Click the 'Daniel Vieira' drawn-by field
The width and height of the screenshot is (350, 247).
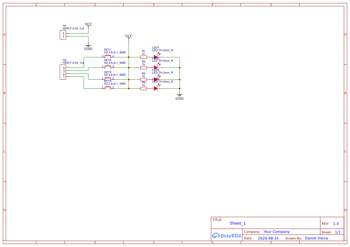tap(316, 238)
